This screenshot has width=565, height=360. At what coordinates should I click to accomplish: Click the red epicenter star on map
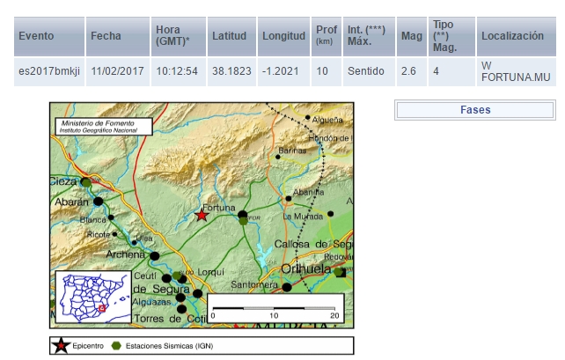click(x=202, y=214)
